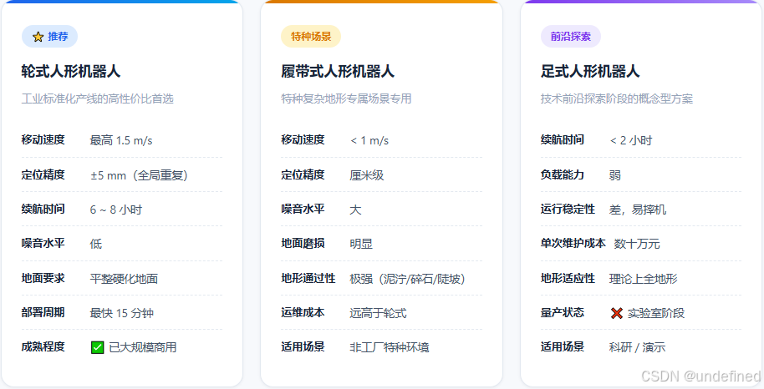Click the label 成熟程度

point(43,346)
